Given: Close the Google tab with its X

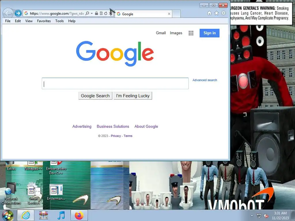Looking at the screenshot, I should tap(169, 14).
